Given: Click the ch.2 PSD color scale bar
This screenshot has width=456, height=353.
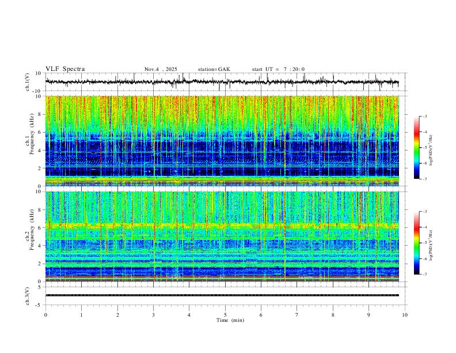Looking at the screenshot, I should tap(416, 243).
